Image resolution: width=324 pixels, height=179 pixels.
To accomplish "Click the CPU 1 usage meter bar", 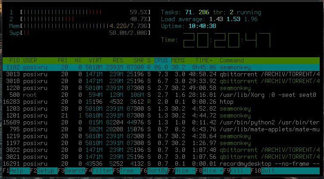I will [x=85, y=12].
